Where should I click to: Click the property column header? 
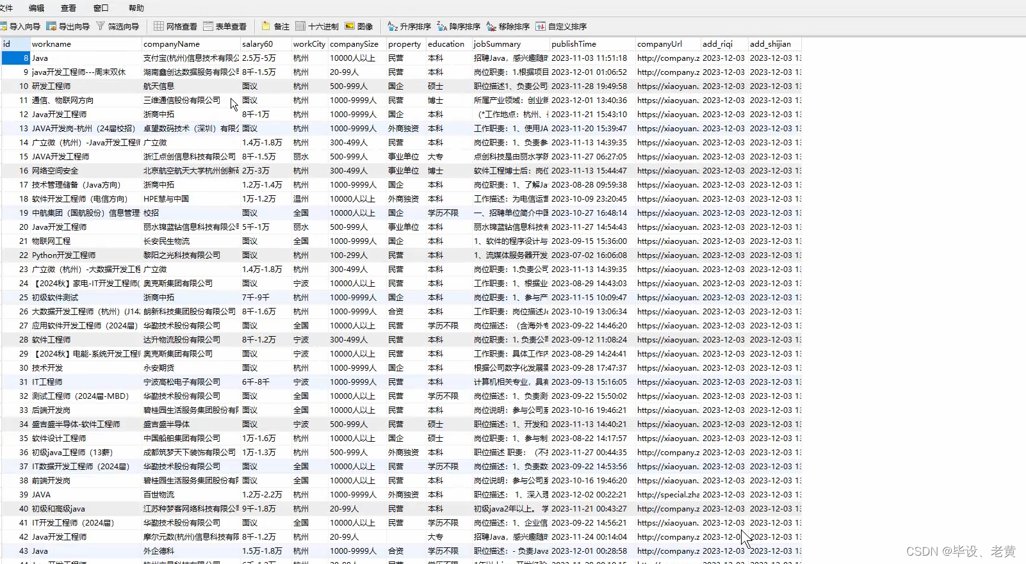(x=406, y=44)
